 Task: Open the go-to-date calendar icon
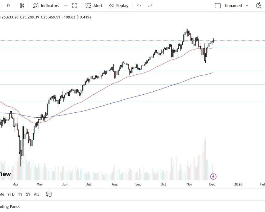tap(48, 194)
